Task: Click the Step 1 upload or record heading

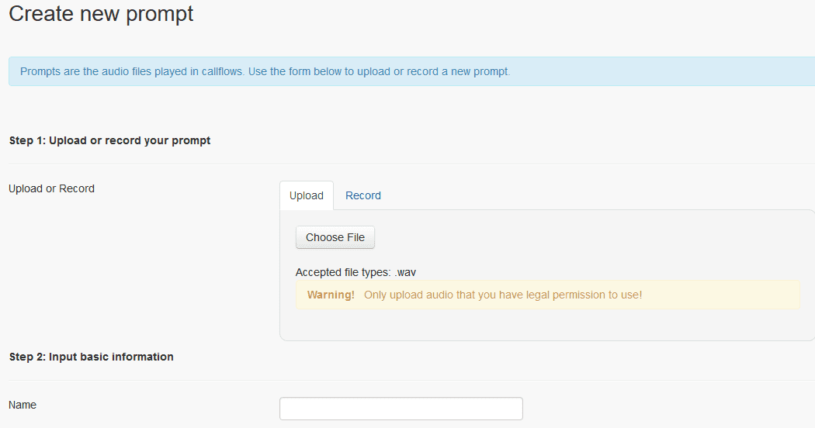Action: click(109, 140)
